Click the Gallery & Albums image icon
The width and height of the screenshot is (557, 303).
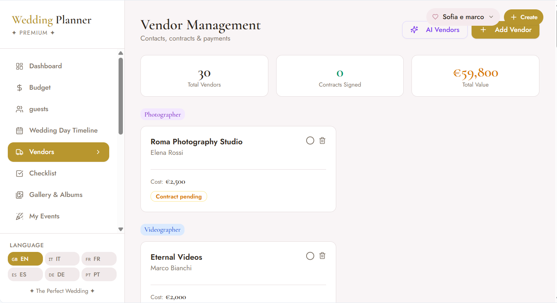tap(20, 195)
